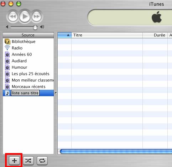The width and height of the screenshot is (172, 167).
Task: Click the red close window button
Action: pyautogui.click(x=3, y=4)
